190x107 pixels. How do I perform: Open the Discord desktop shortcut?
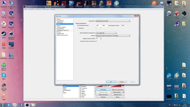click(161, 3)
